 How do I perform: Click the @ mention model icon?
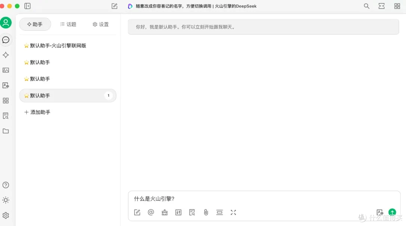[151, 212]
